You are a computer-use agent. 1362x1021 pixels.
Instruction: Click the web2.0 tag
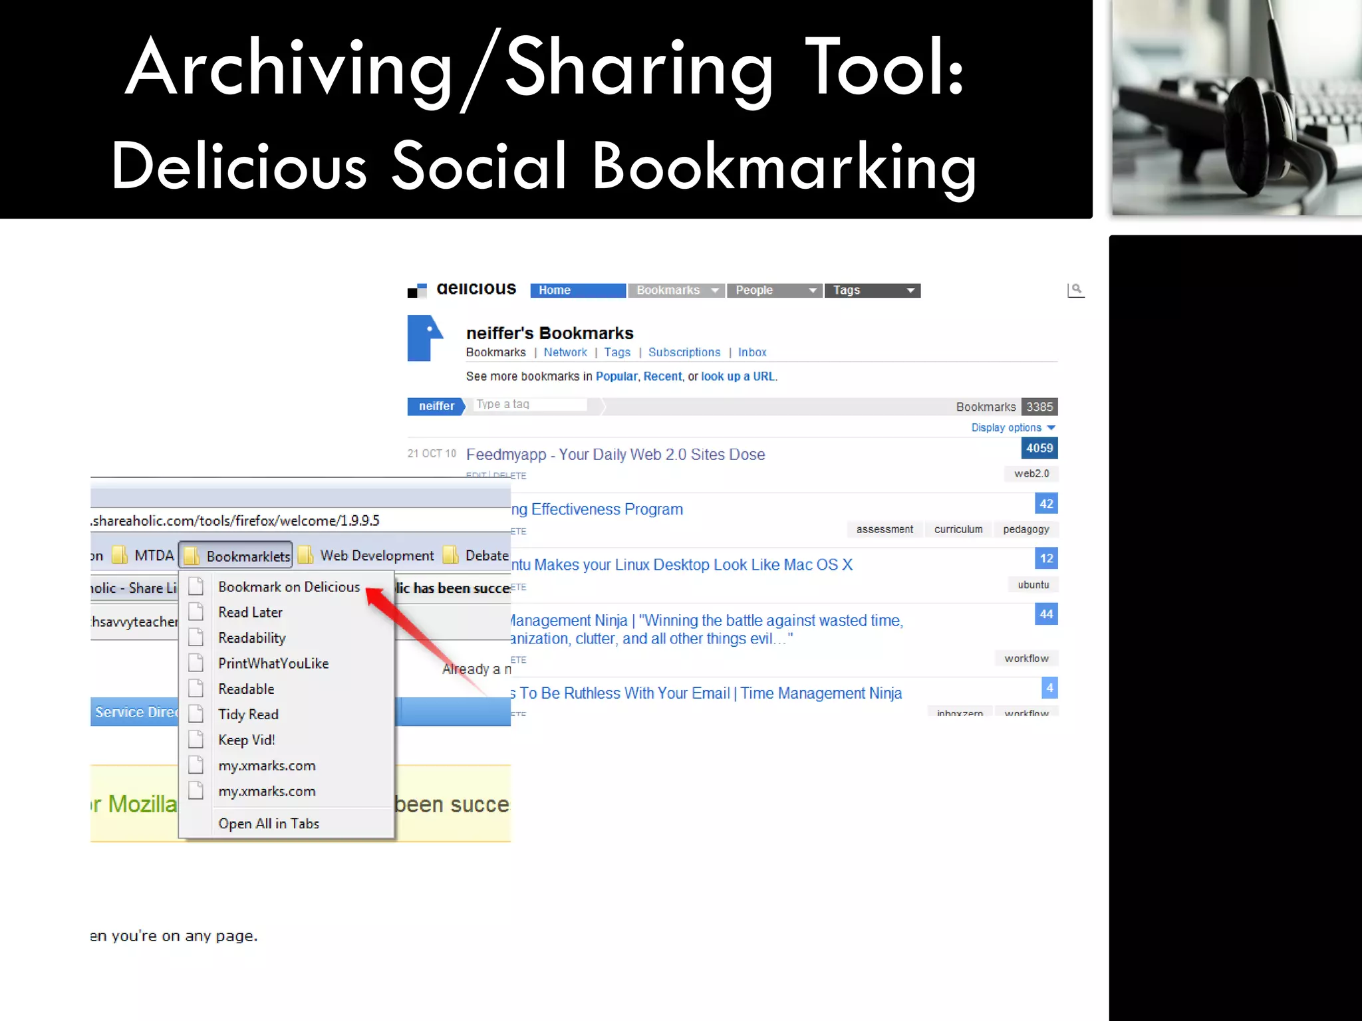pos(1031,474)
